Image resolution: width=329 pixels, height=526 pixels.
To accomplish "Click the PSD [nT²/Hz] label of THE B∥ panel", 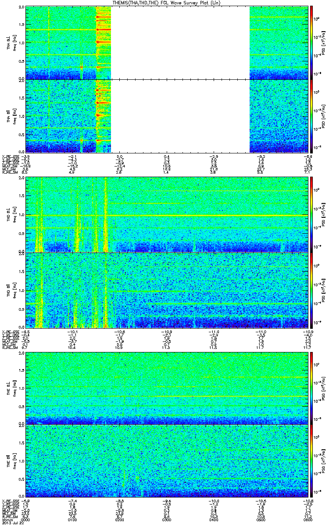I will click(323, 461).
